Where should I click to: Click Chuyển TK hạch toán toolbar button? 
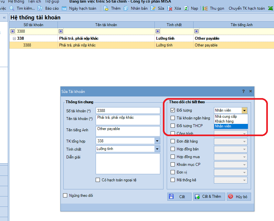coord(247,8)
